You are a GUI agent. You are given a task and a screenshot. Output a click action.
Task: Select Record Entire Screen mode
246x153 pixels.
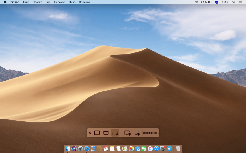point(127,133)
